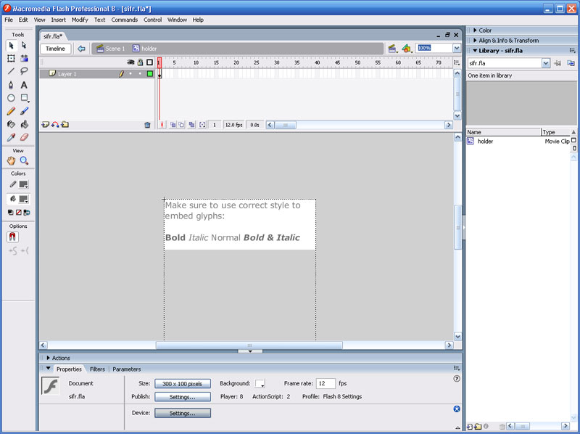Select the Line tool

[x=11, y=71]
